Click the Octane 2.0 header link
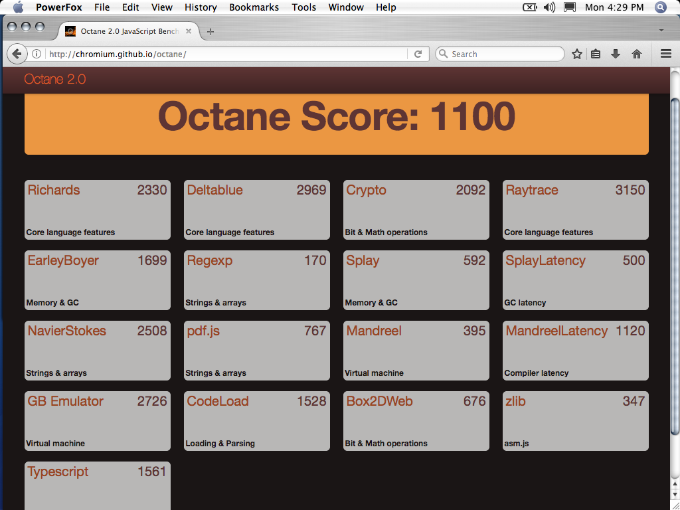 pos(55,80)
